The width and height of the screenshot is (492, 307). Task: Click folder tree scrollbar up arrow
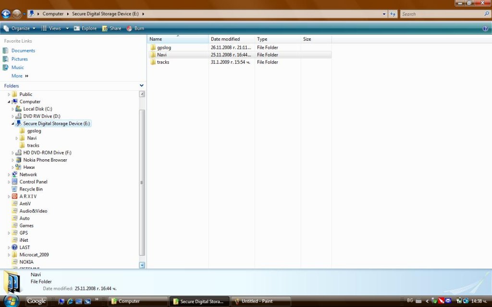click(142, 94)
